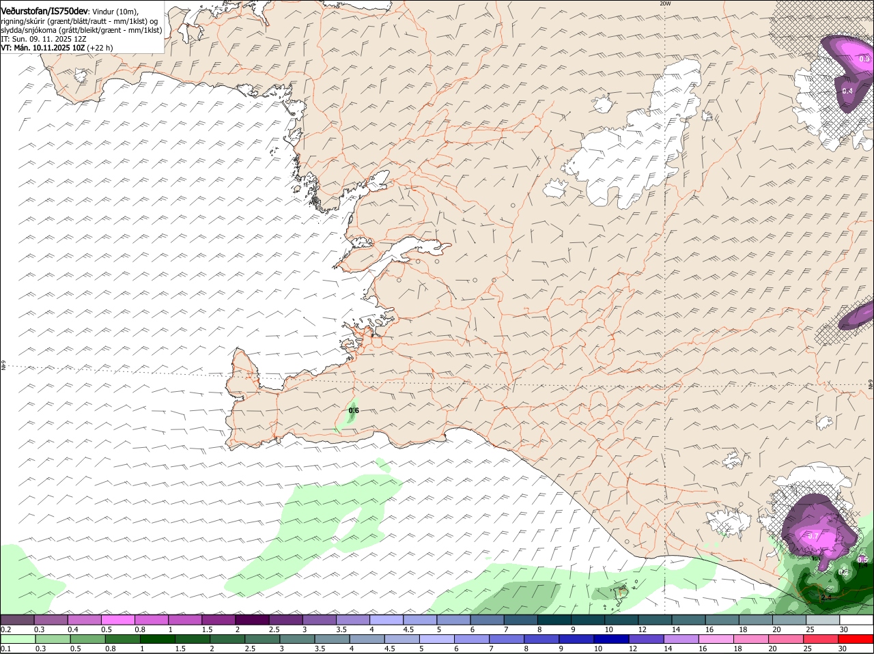Click the darkest purple swatch in the snow legend
Image resolution: width=874 pixels, height=654 pixels.
(253, 620)
